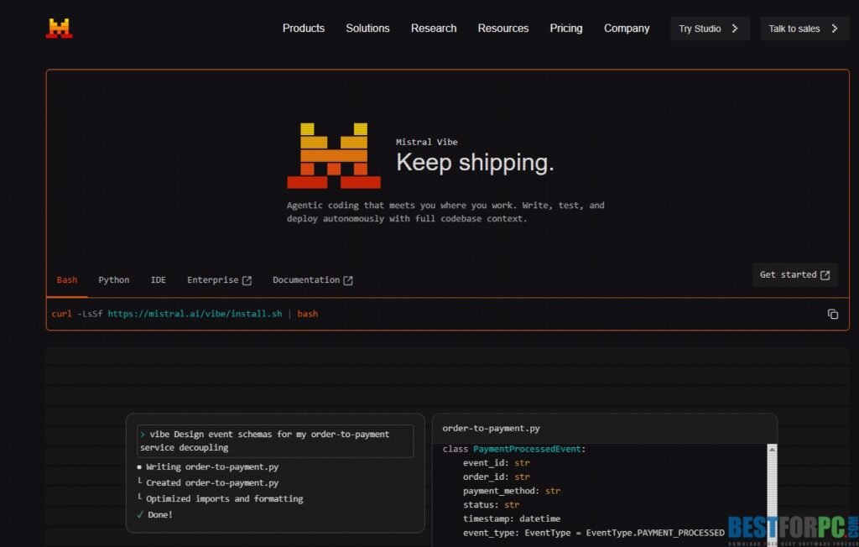Open the Products menu
Screen dimensions: 859x547
tap(304, 29)
